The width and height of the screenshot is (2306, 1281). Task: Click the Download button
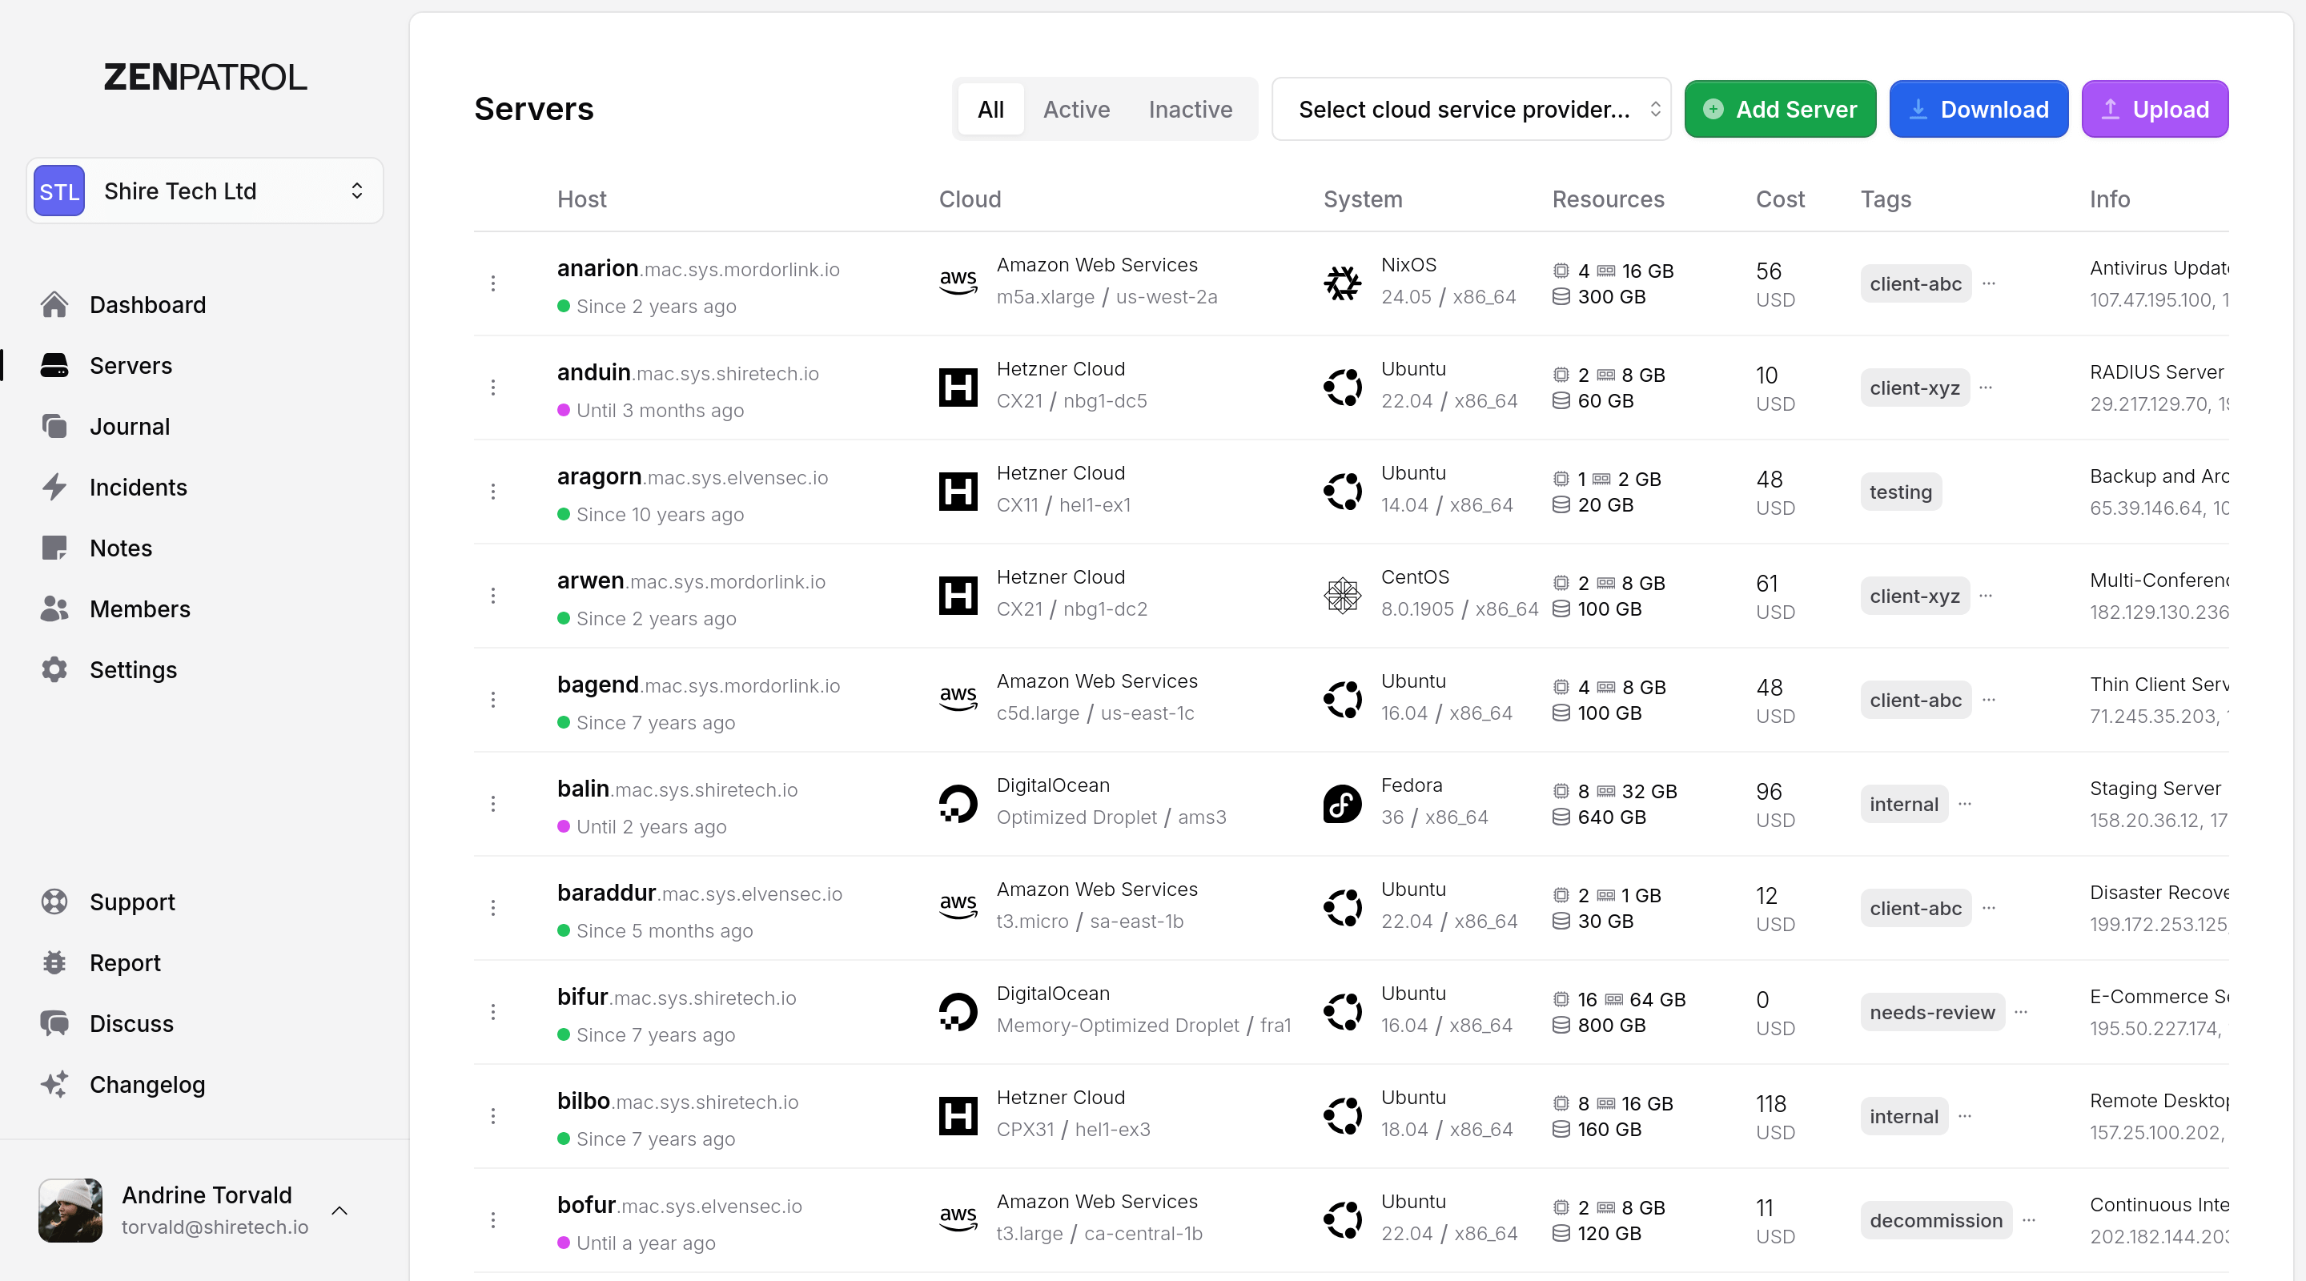pos(1979,109)
